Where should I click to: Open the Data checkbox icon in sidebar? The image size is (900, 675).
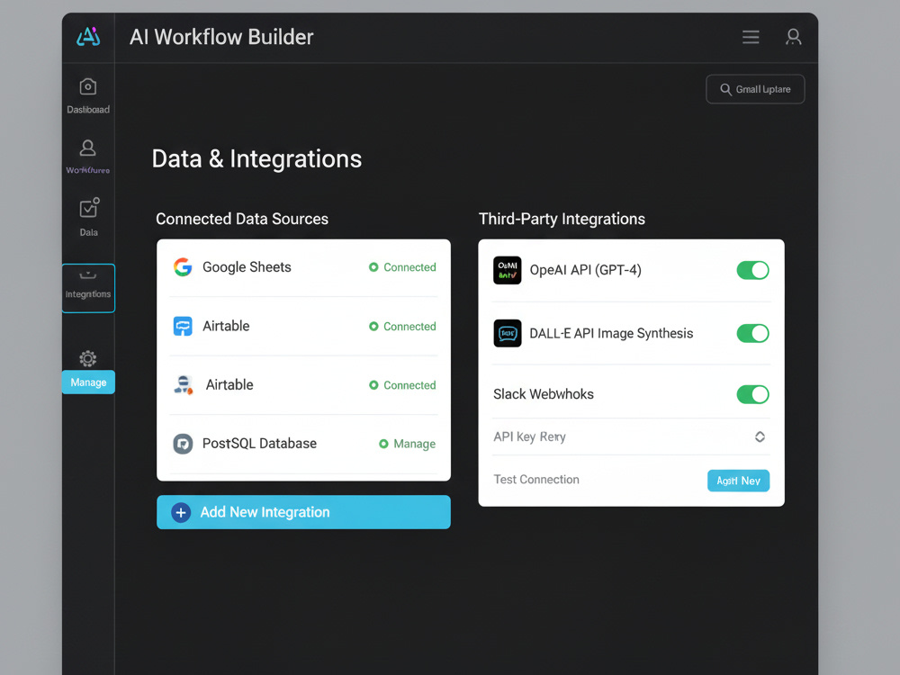pos(89,208)
